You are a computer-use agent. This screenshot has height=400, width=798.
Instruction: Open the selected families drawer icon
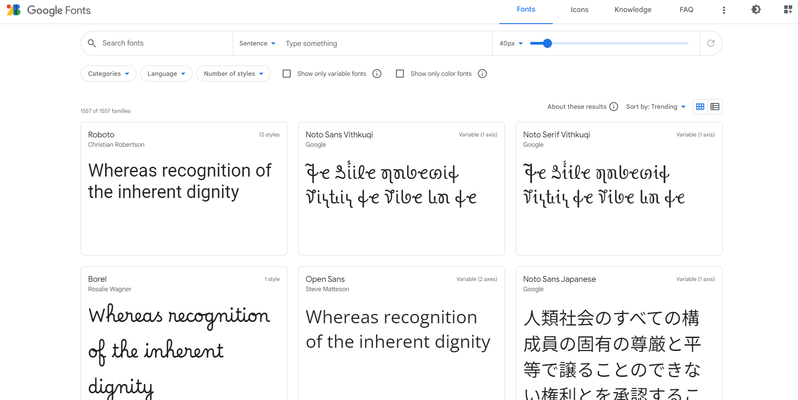[787, 9]
